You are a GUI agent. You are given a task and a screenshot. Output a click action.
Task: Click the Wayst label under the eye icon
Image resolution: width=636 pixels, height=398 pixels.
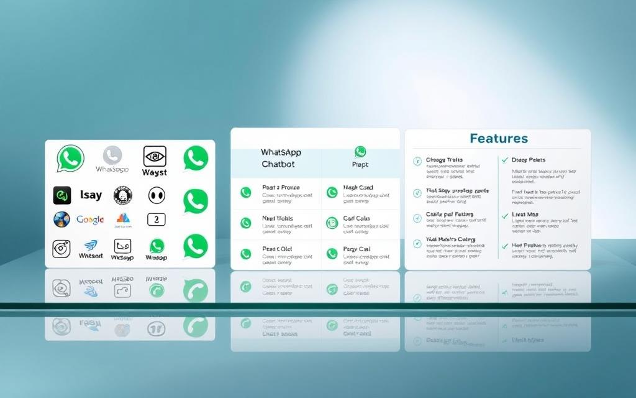pos(155,173)
